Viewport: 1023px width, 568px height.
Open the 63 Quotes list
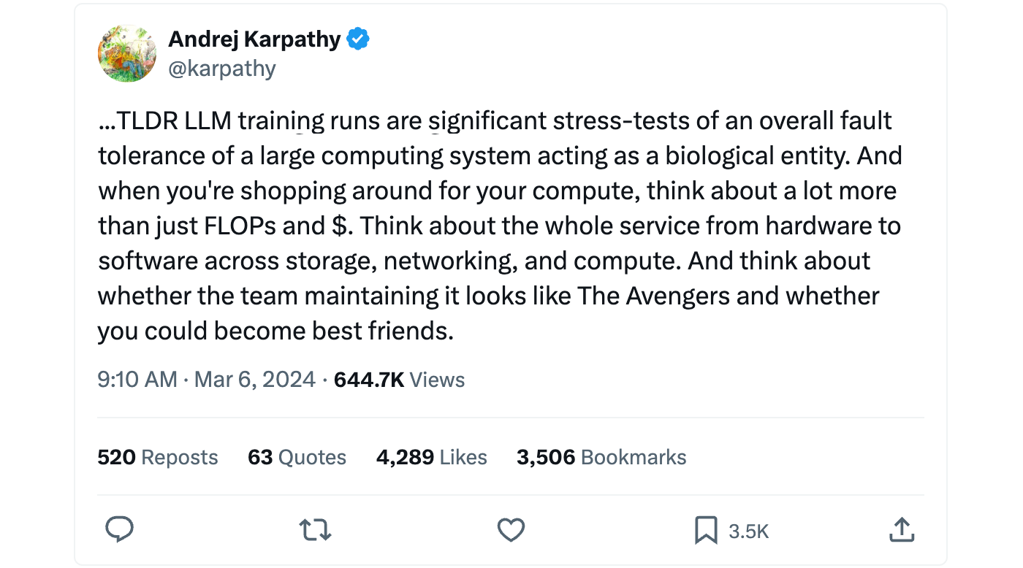click(x=297, y=457)
